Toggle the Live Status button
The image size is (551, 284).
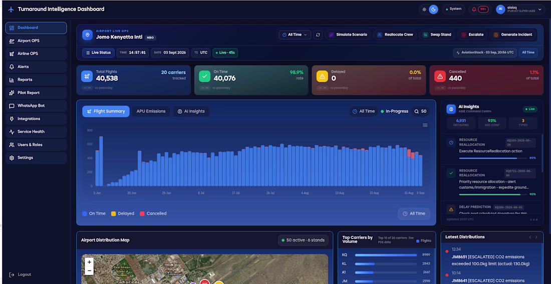tap(98, 53)
